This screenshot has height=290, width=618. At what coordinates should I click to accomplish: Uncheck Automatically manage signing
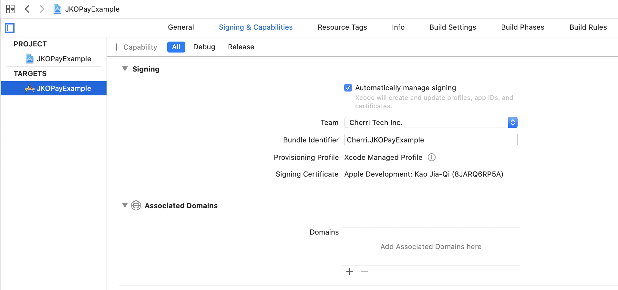click(348, 88)
